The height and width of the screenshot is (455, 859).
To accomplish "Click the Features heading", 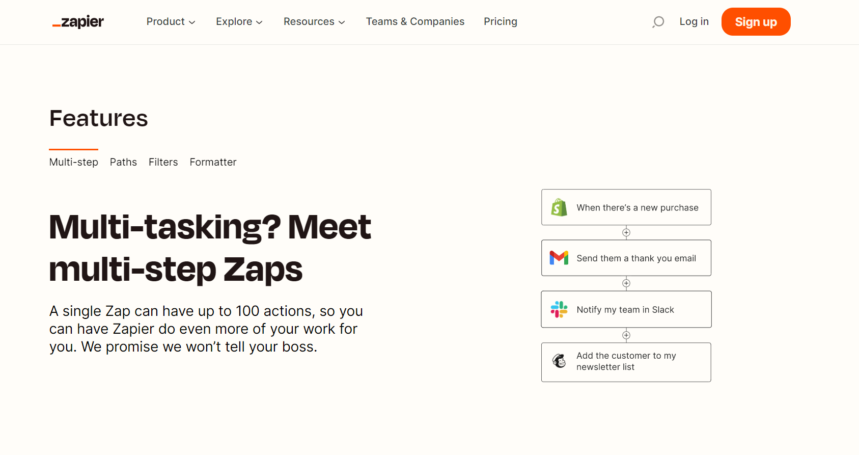I will (99, 118).
